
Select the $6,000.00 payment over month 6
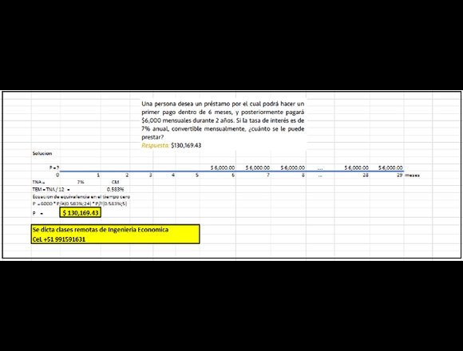click(223, 168)
